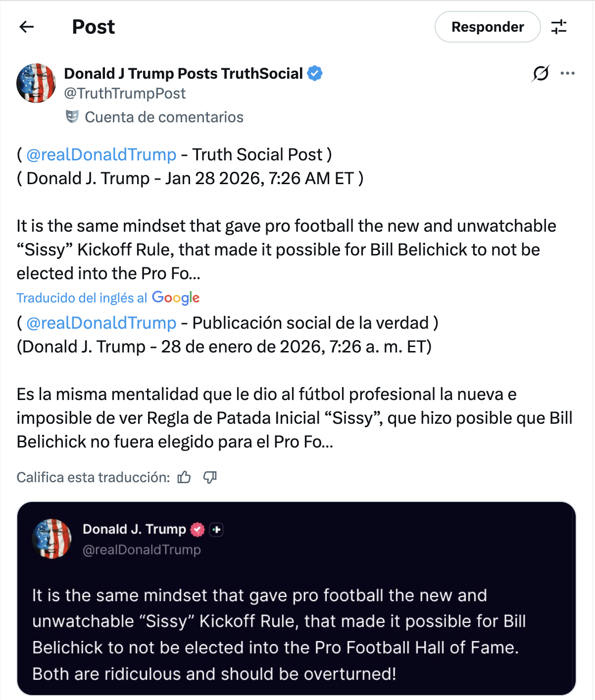Click the blue verified badge icon
This screenshot has height=700, width=595.
(x=315, y=73)
